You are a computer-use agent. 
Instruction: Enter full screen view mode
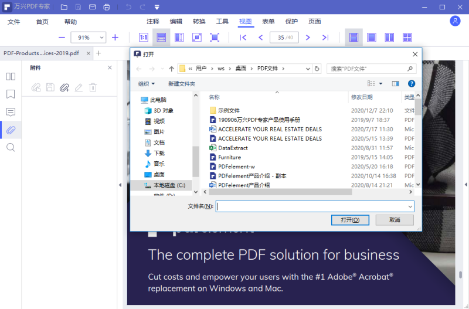coord(215,38)
